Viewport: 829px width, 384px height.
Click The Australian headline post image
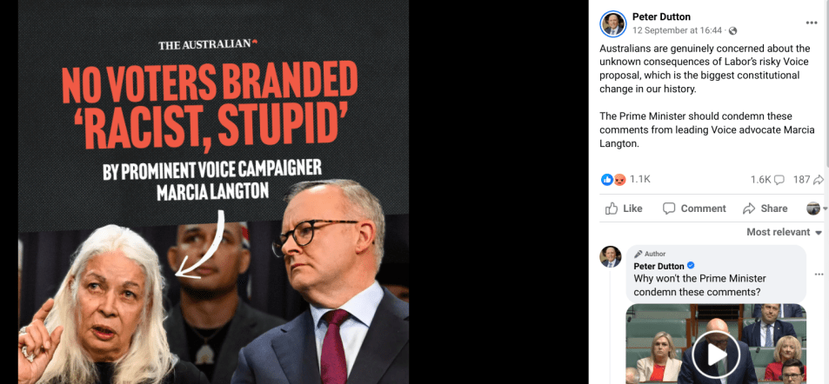tap(214, 192)
